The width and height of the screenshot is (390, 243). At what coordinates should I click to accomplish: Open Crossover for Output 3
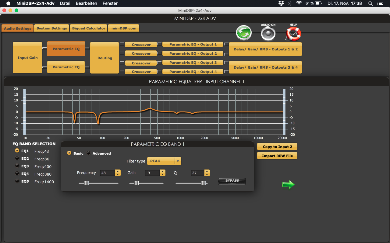point(141,63)
